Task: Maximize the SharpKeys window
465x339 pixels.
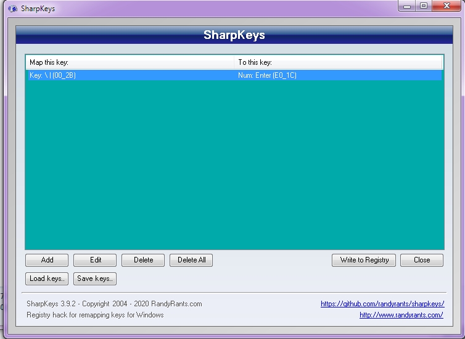Action: [x=424, y=6]
